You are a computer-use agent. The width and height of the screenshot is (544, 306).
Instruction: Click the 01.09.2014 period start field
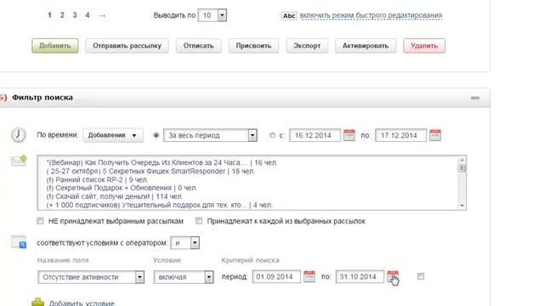[276, 277]
